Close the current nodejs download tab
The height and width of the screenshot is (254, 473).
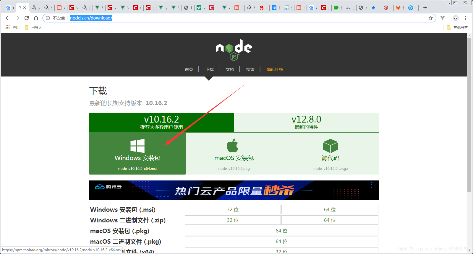tap(25, 8)
